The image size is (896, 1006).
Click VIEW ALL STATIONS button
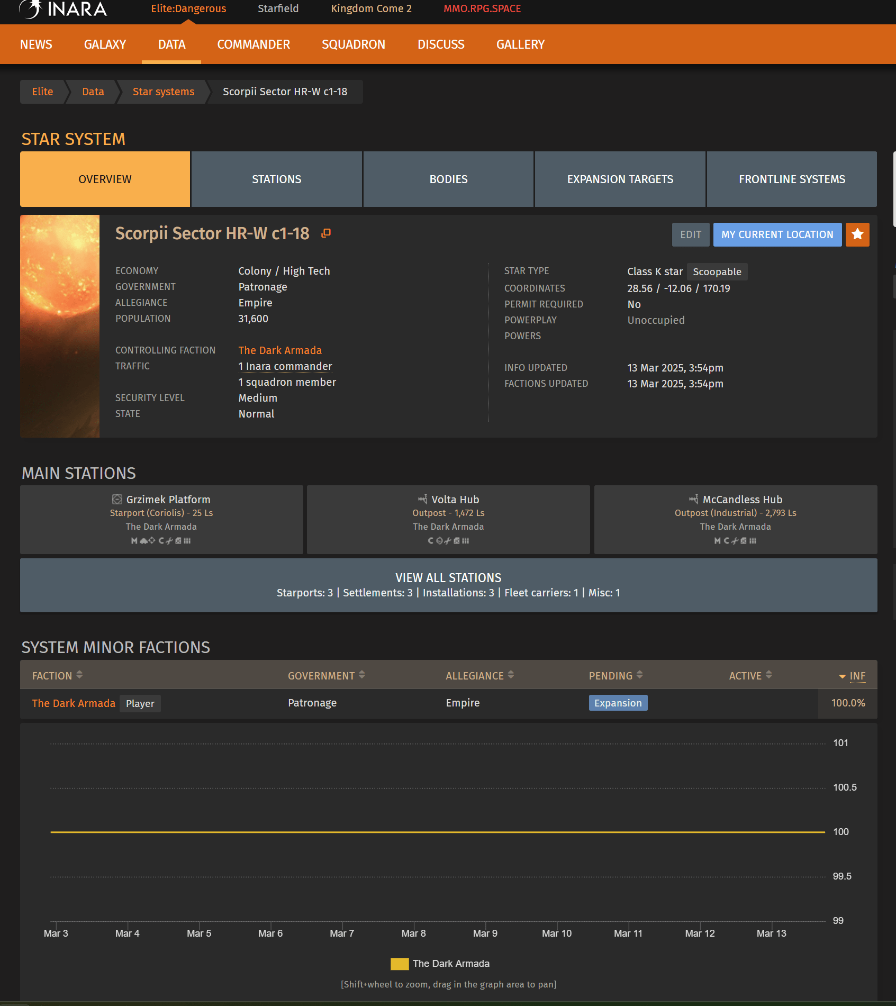coord(448,585)
